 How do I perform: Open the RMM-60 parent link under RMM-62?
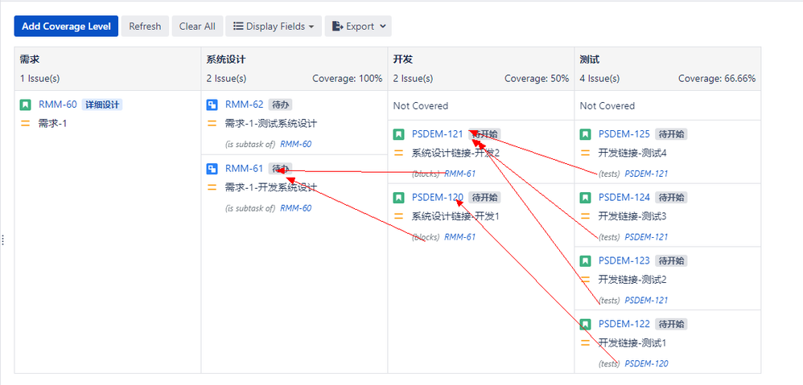tap(295, 144)
